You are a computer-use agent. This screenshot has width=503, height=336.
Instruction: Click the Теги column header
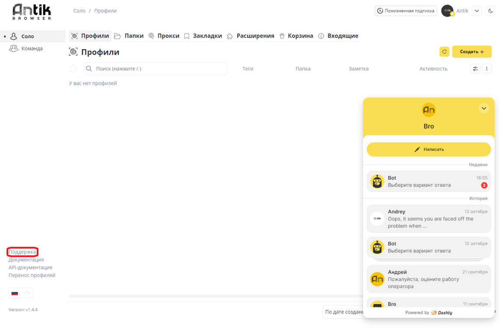248,69
